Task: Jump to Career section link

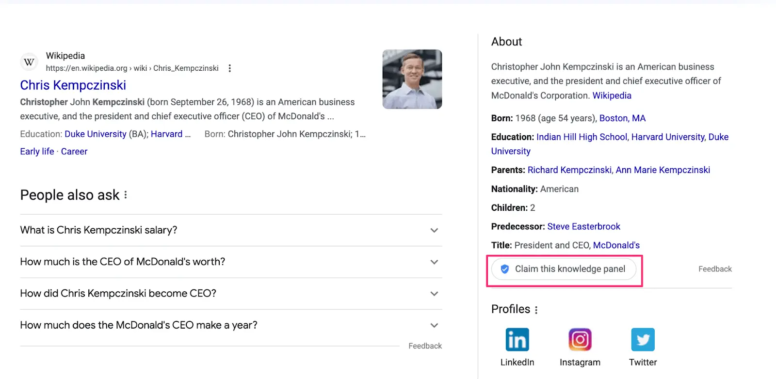Action: click(x=74, y=152)
